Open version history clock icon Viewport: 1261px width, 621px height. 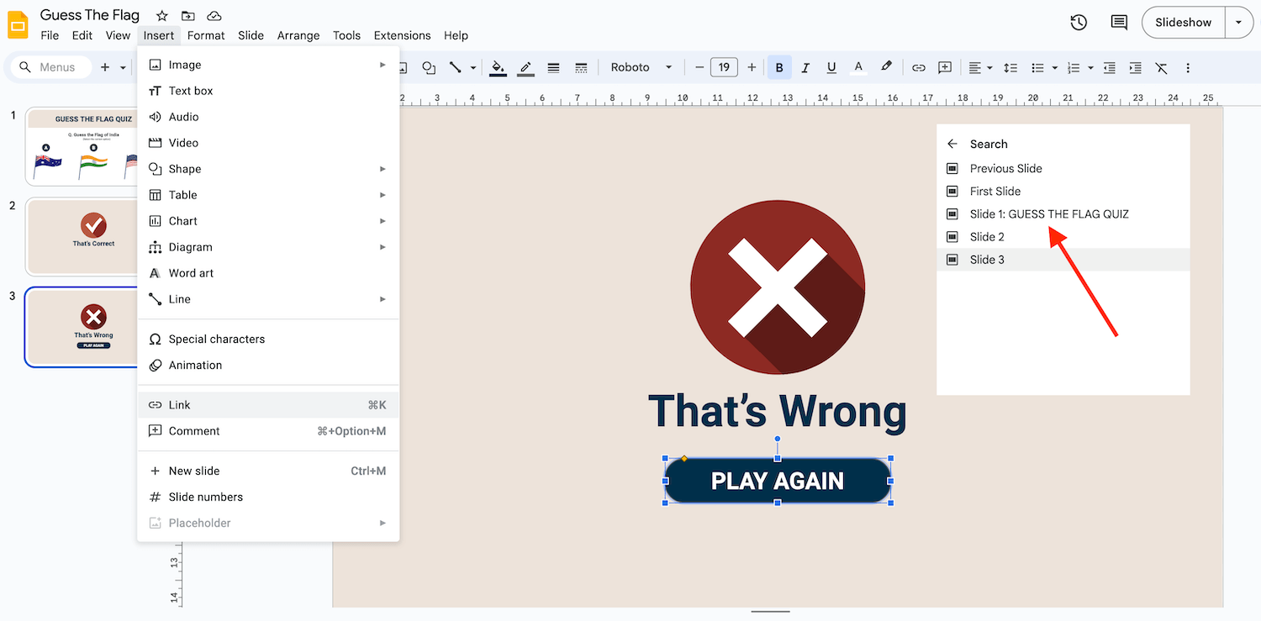[1079, 23]
